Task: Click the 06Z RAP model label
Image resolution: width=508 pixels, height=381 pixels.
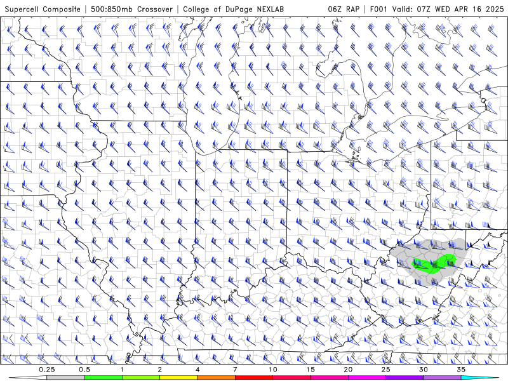Action: (344, 9)
